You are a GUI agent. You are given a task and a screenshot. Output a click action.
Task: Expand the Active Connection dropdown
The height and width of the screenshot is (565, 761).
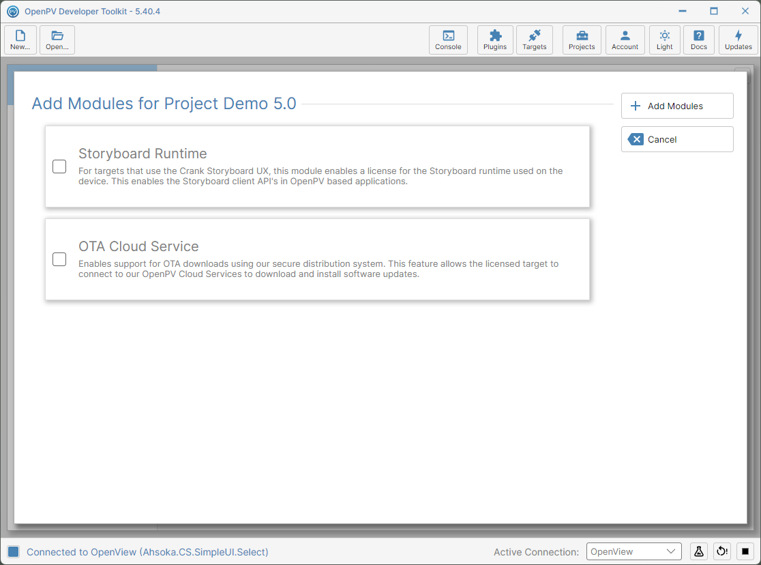coord(634,551)
